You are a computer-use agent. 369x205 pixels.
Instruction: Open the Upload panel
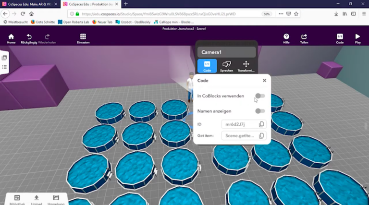tap(37, 200)
